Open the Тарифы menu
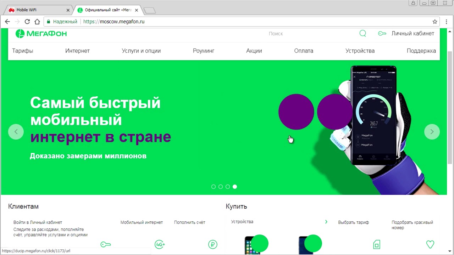Screen dimensions: 454x255 pos(23,51)
